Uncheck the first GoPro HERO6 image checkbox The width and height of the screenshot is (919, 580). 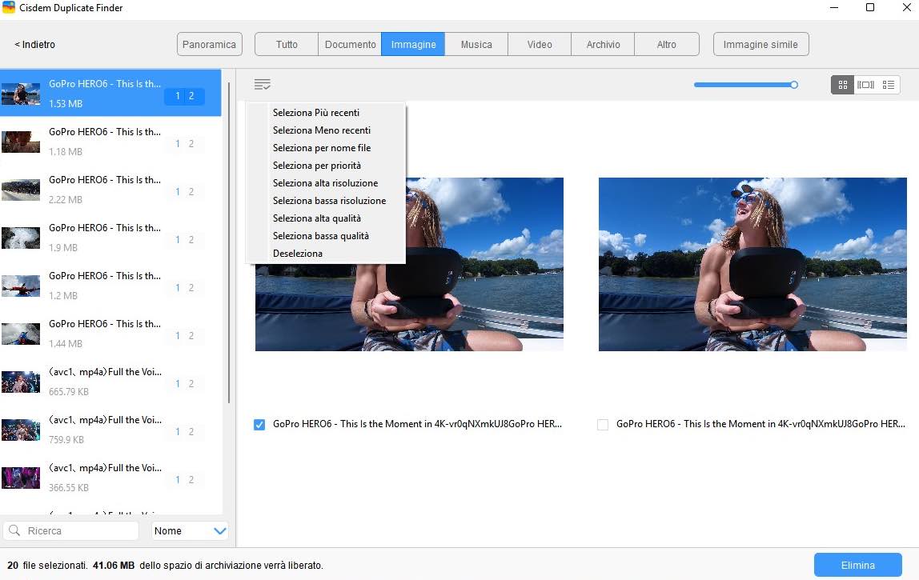tap(259, 425)
